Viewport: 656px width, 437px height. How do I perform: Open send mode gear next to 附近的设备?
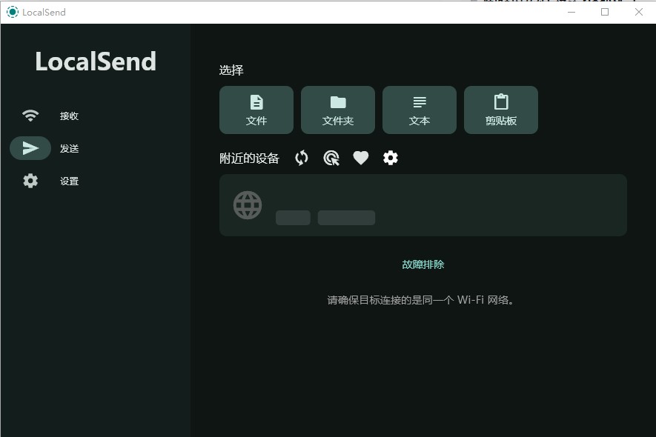tap(391, 158)
